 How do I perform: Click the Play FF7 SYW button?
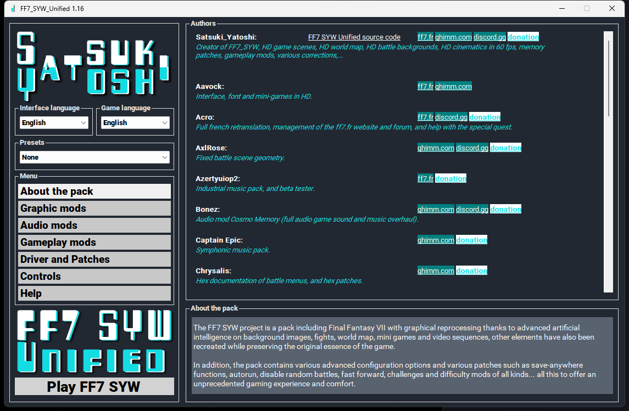94,386
